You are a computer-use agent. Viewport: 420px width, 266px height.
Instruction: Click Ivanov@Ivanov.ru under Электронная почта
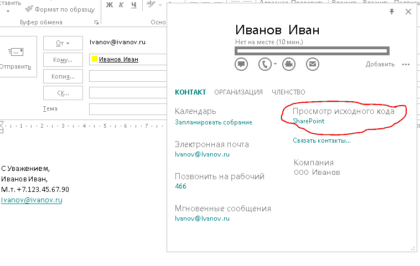(x=202, y=154)
